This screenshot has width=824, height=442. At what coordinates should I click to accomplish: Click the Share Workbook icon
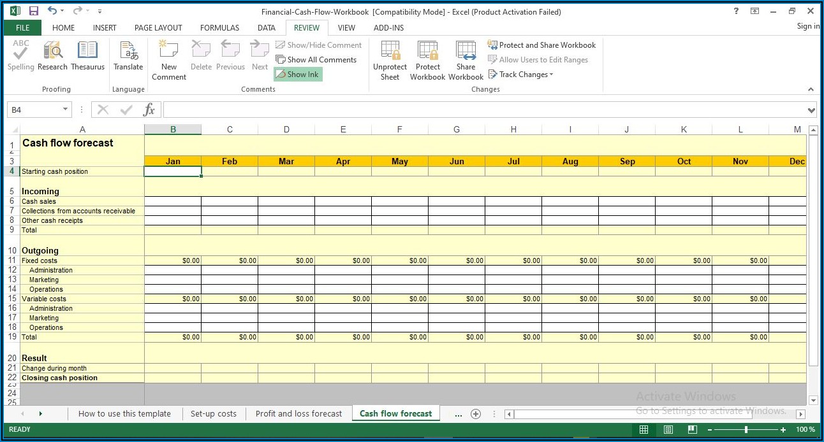pos(466,60)
